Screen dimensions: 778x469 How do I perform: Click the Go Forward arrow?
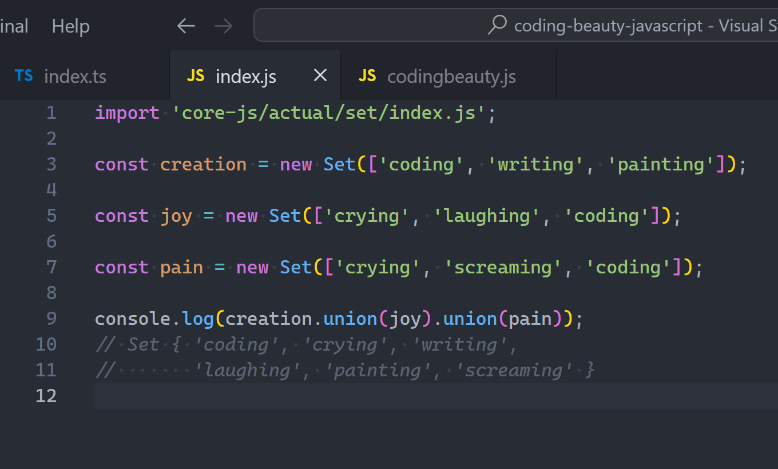pyautogui.click(x=223, y=26)
